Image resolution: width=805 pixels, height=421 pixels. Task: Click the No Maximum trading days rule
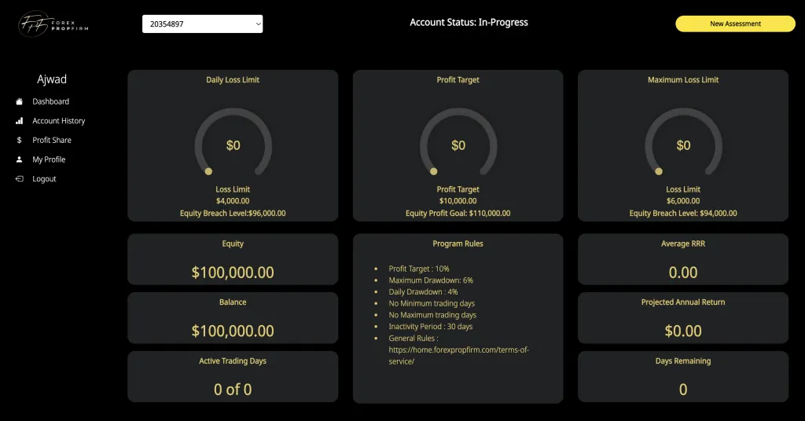point(432,315)
